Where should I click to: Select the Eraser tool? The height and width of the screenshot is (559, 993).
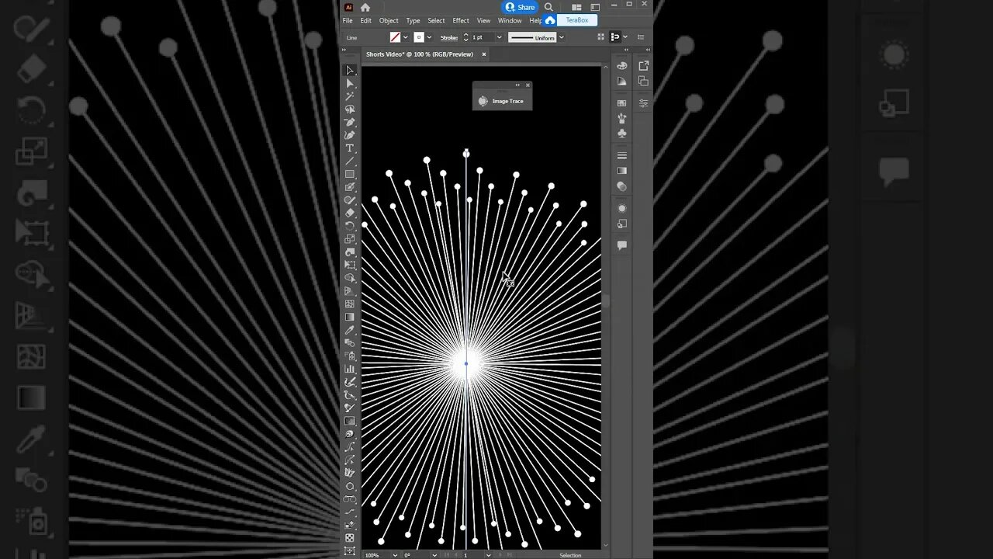pos(350,213)
